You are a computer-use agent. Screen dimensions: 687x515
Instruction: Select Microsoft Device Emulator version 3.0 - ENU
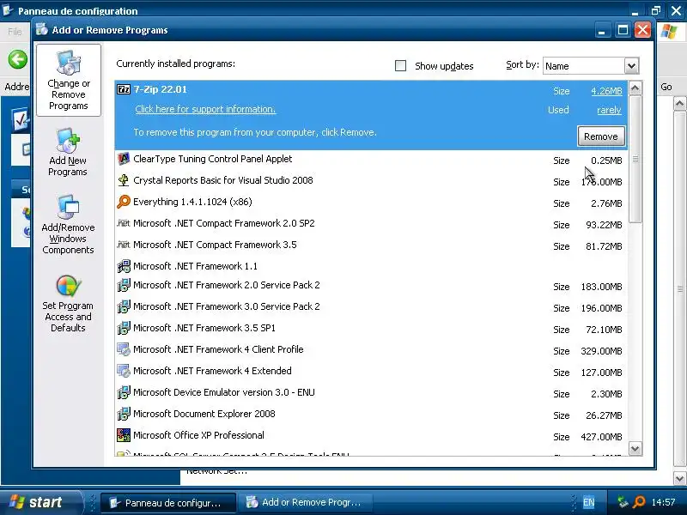[x=224, y=392]
